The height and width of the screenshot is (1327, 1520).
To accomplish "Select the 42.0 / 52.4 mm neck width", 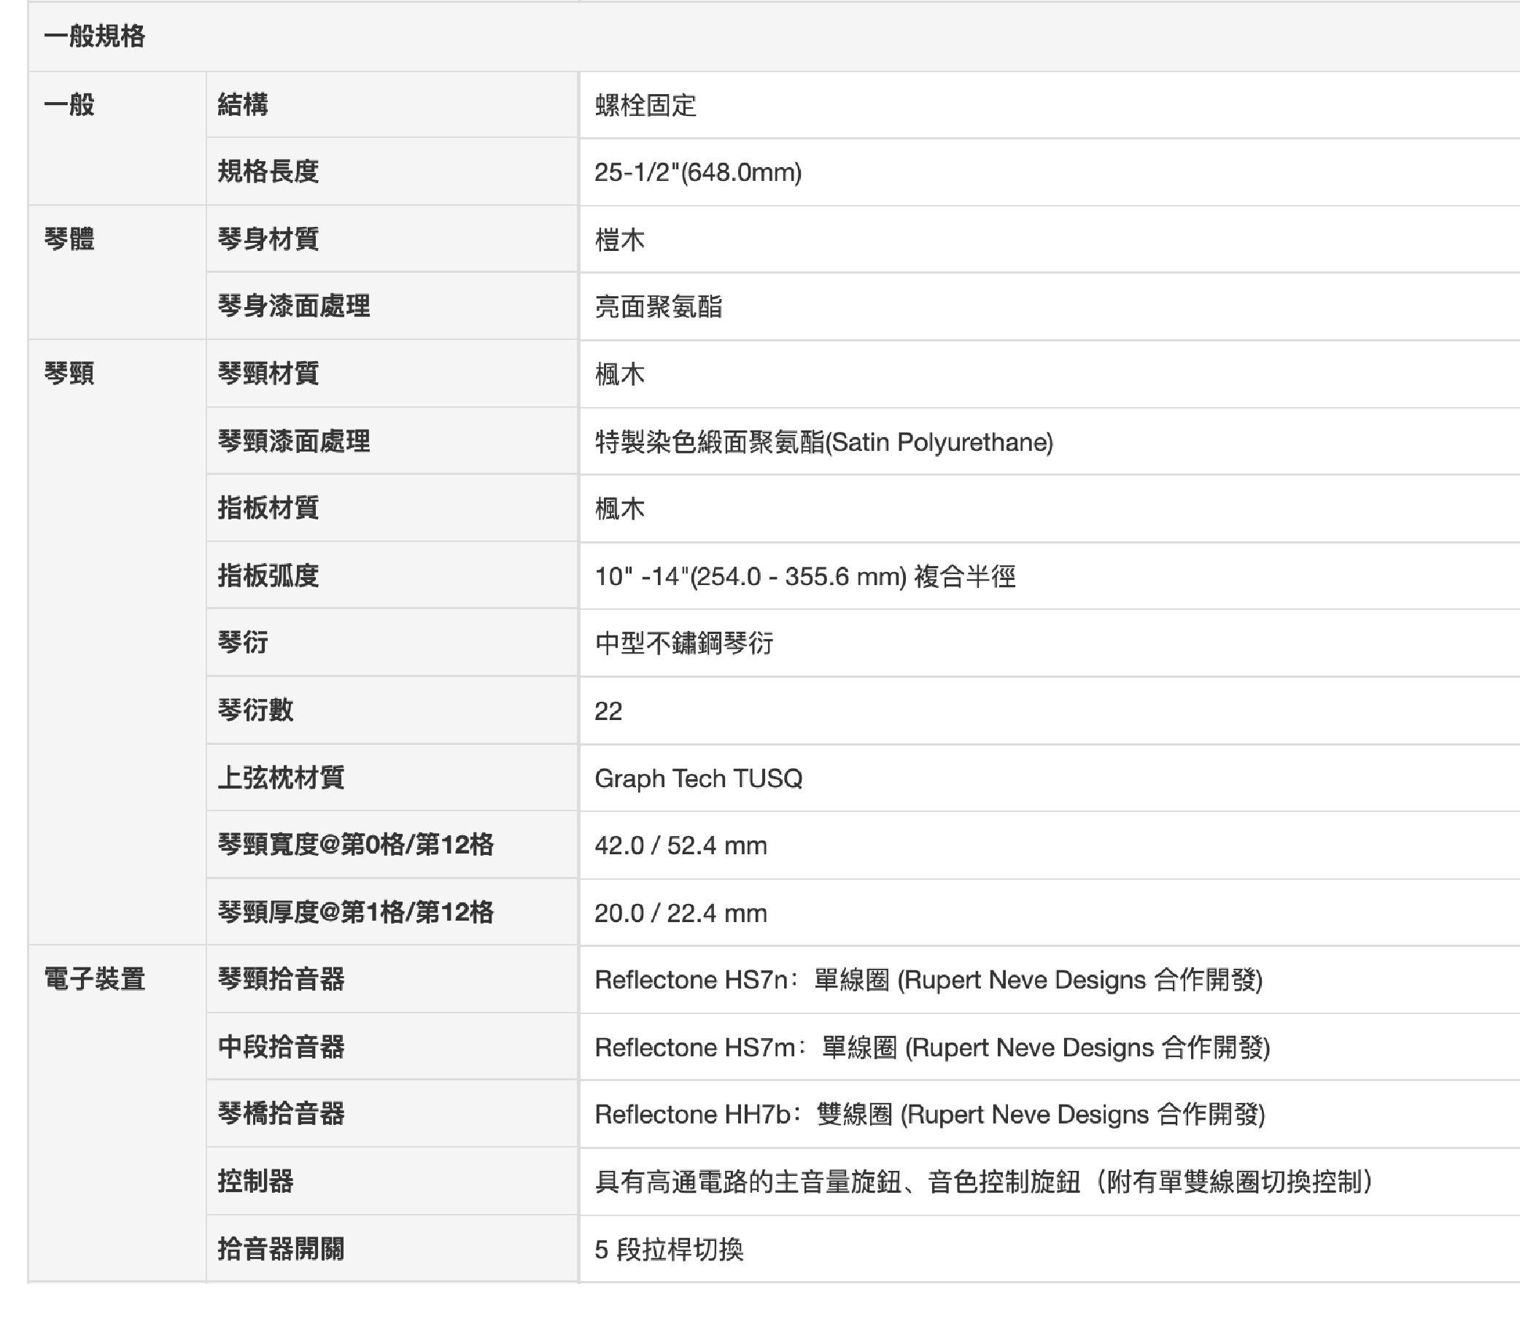I will (x=680, y=846).
